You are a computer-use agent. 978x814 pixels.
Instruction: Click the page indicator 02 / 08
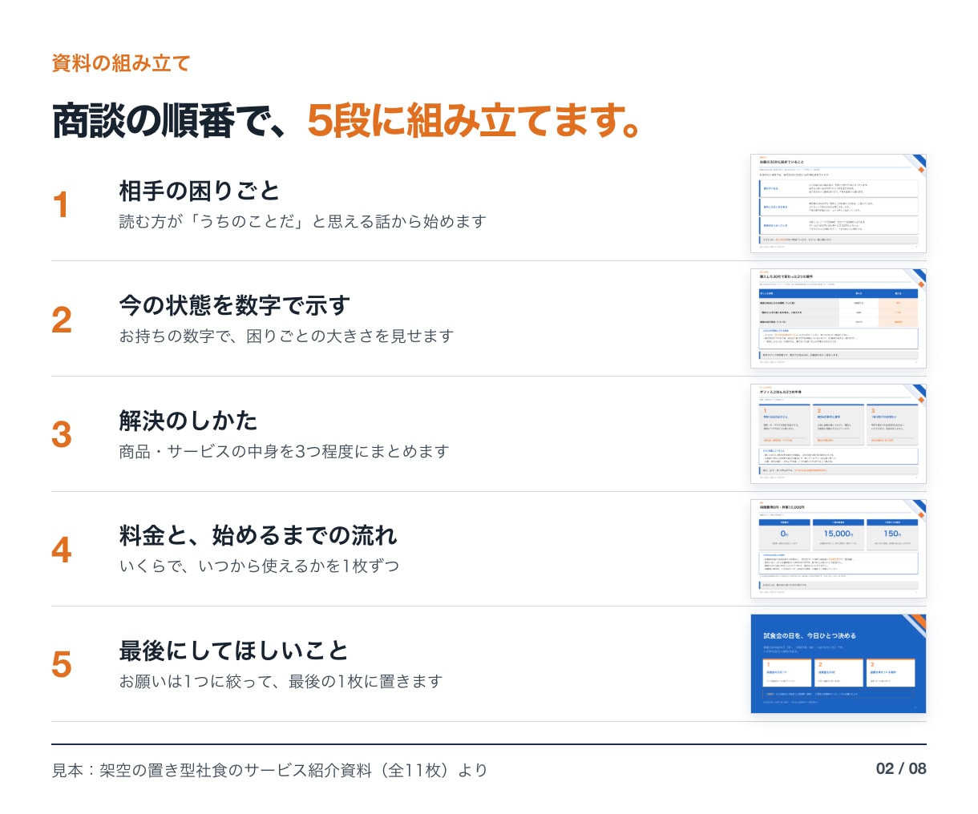(901, 769)
